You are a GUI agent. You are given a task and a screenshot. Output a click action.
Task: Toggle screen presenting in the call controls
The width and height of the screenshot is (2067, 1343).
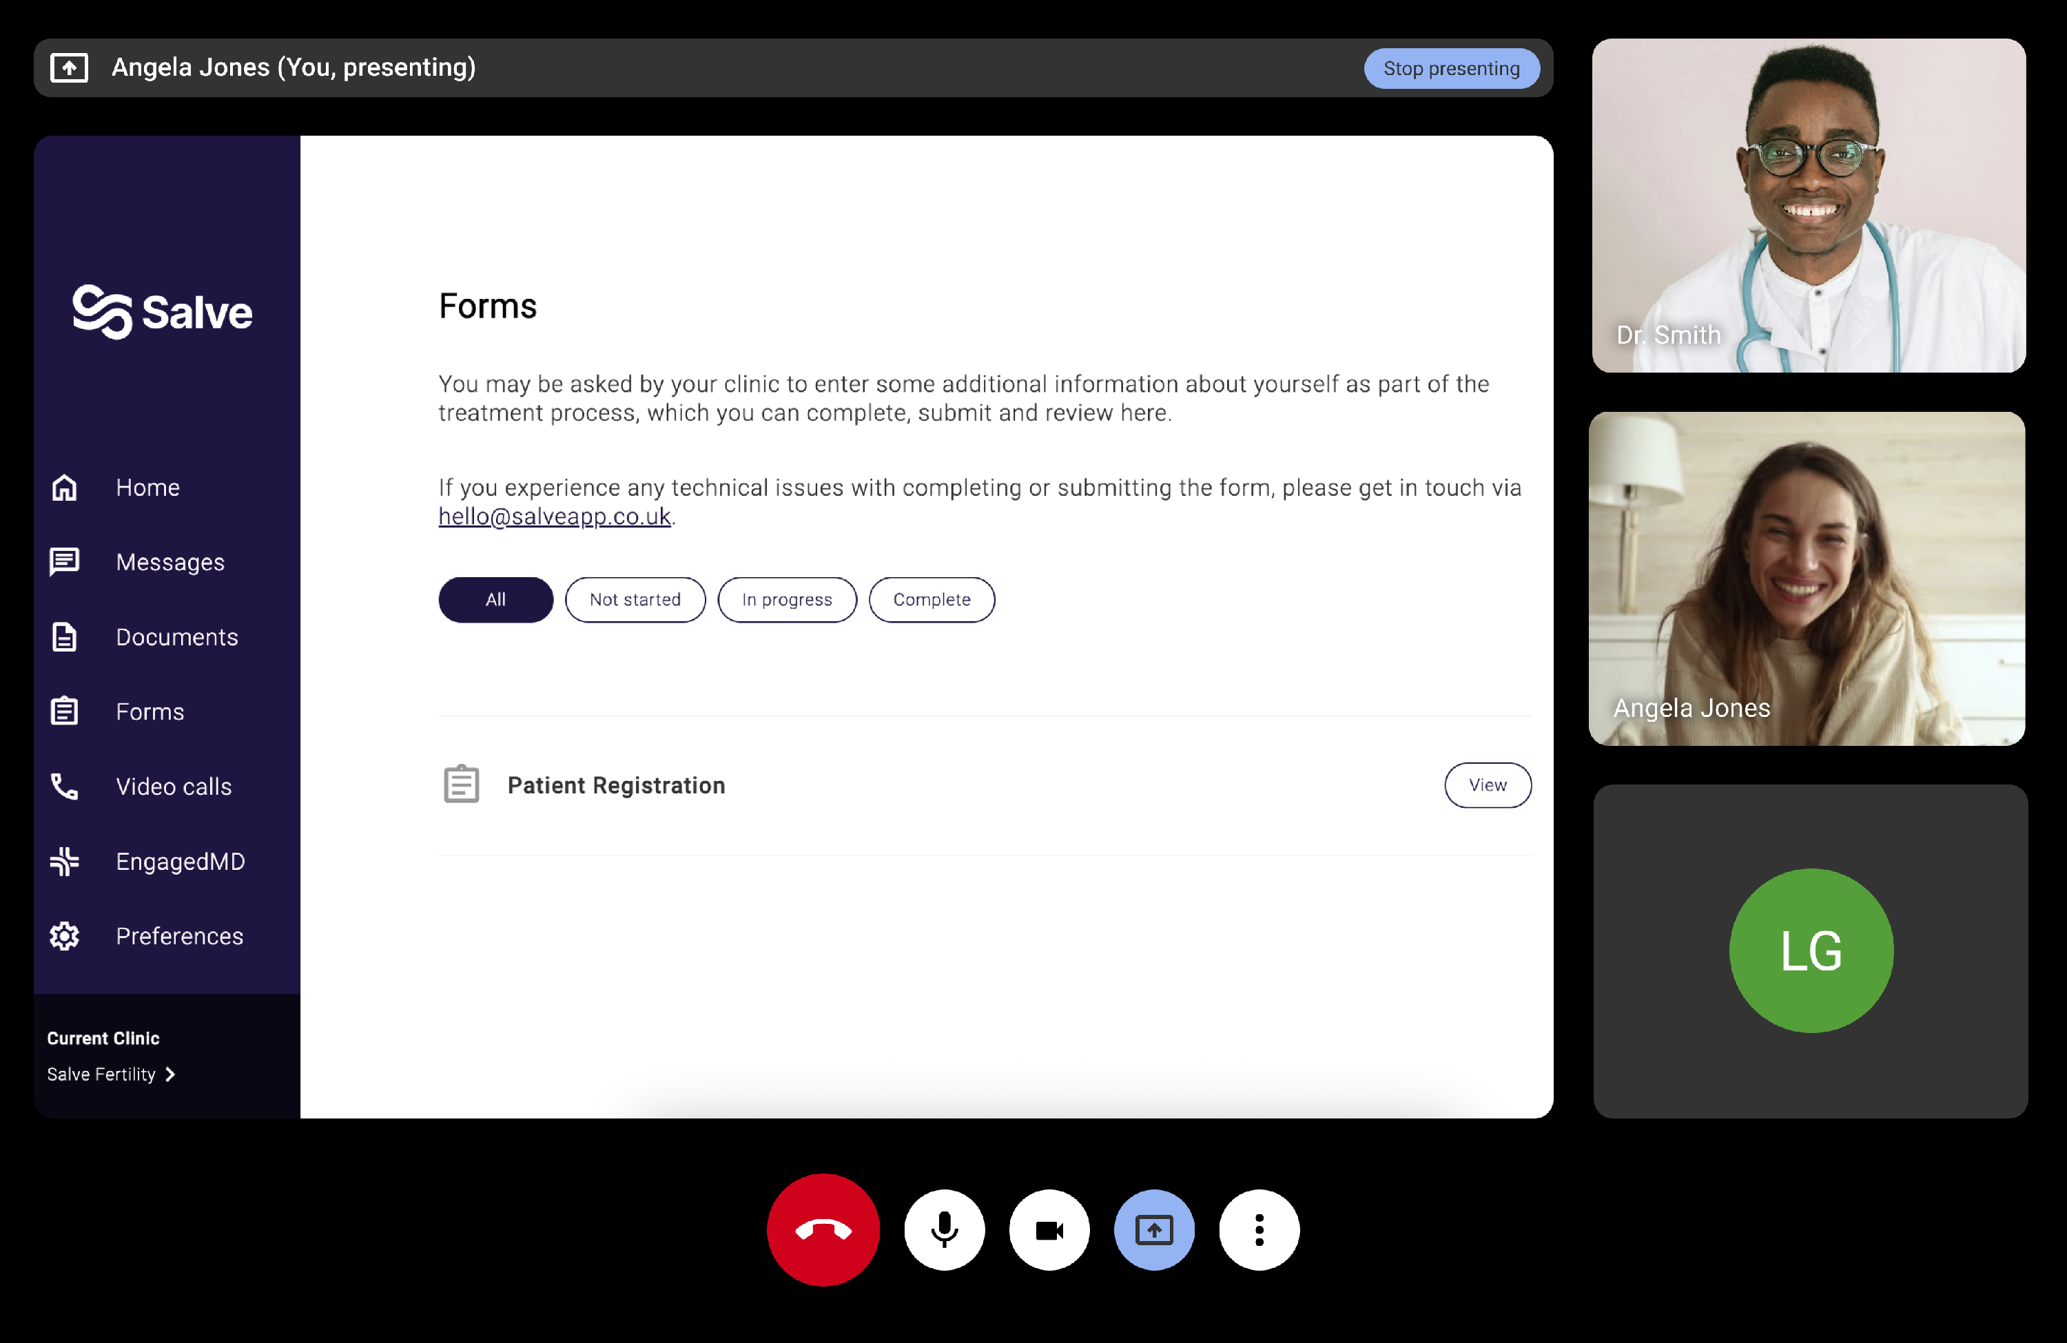(1154, 1229)
